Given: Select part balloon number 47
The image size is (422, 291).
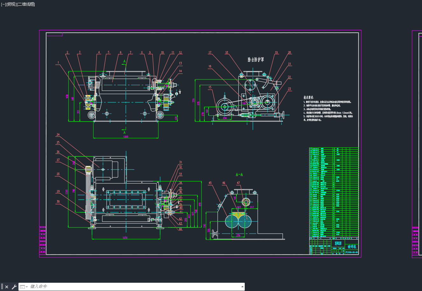Looking at the screenshot, I should [238, 183].
